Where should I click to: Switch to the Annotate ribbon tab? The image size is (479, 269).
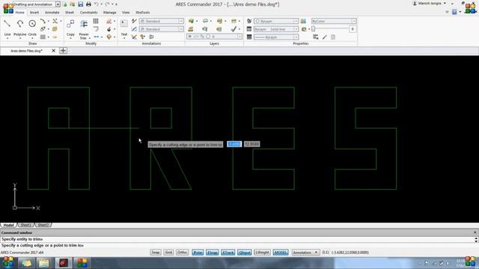click(x=52, y=13)
